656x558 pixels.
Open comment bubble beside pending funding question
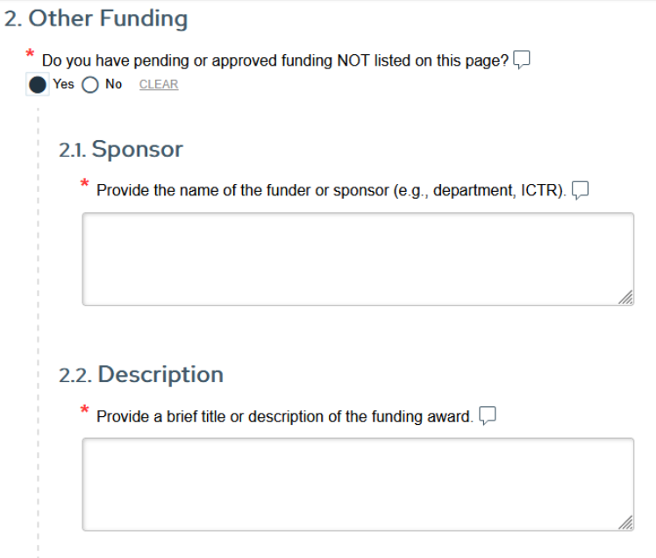[523, 60]
